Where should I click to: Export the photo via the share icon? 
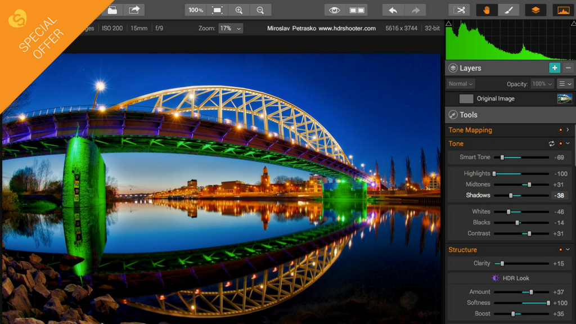(134, 10)
